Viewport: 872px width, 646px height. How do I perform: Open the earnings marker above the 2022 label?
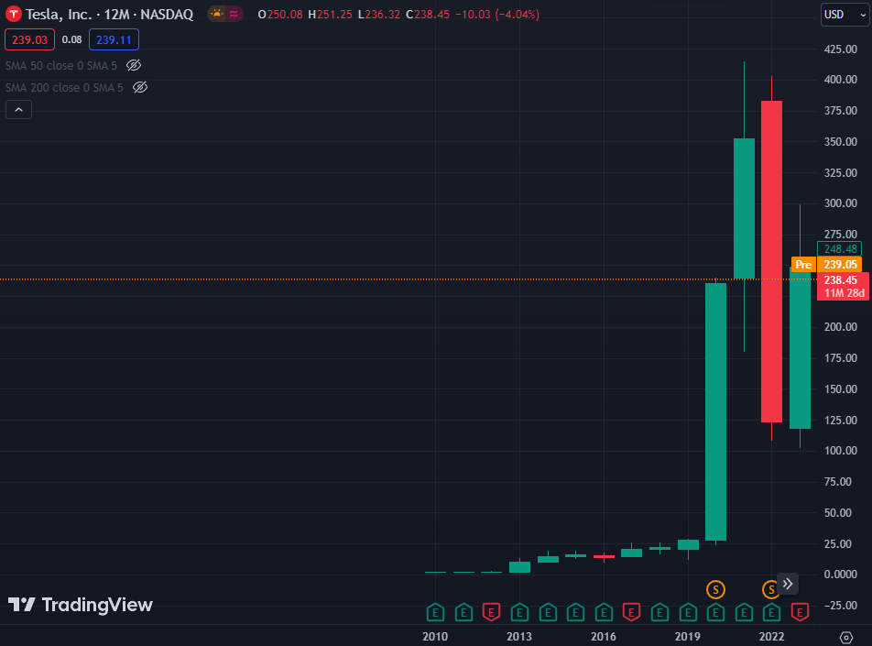(771, 613)
